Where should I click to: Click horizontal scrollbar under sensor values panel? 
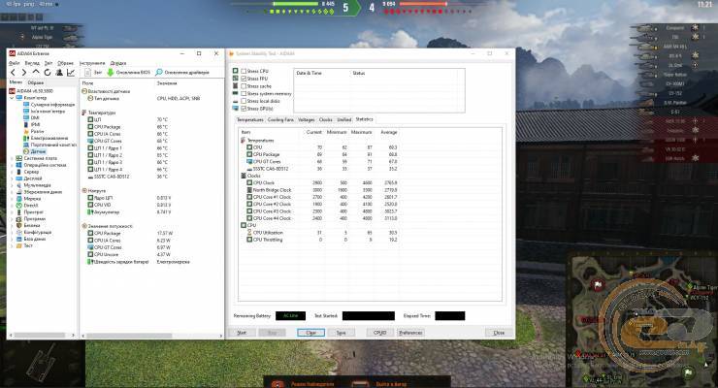coord(152,336)
